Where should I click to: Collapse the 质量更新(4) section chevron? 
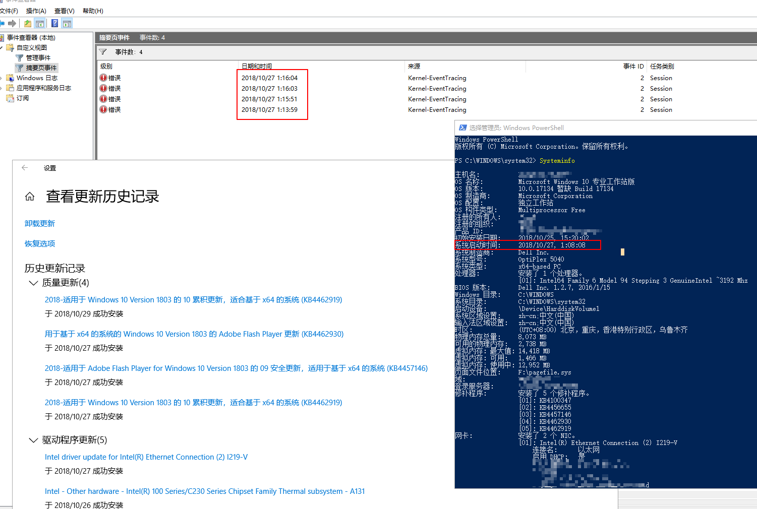point(33,283)
